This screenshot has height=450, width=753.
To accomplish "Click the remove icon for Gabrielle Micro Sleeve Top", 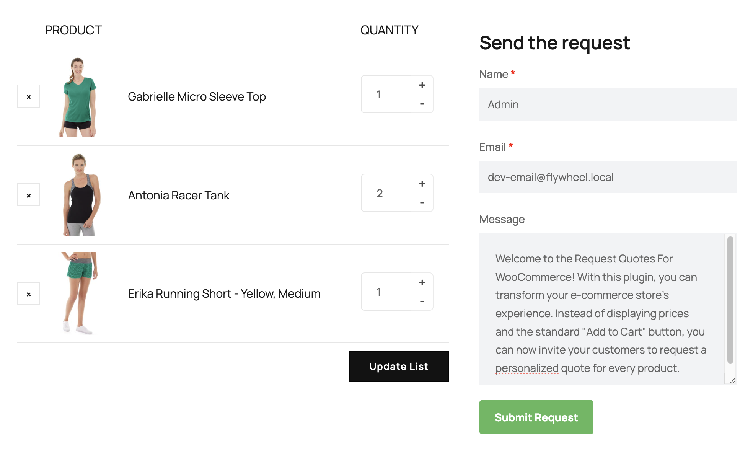I will tap(28, 96).
